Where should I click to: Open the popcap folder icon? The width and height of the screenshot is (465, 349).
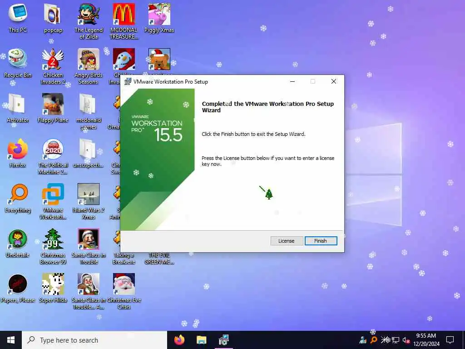[53, 18]
